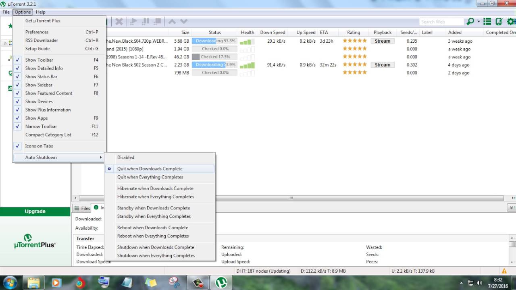The width and height of the screenshot is (516, 290).
Task: Uncheck Show Toolbar option
Action: (x=59, y=60)
